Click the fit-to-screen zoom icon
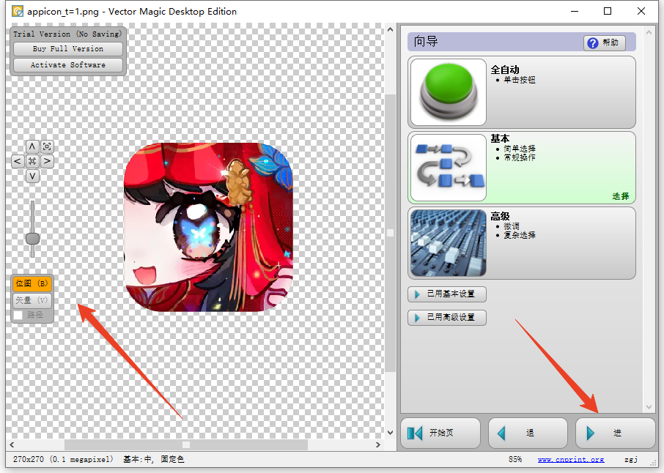The width and height of the screenshot is (664, 473). pos(47,146)
